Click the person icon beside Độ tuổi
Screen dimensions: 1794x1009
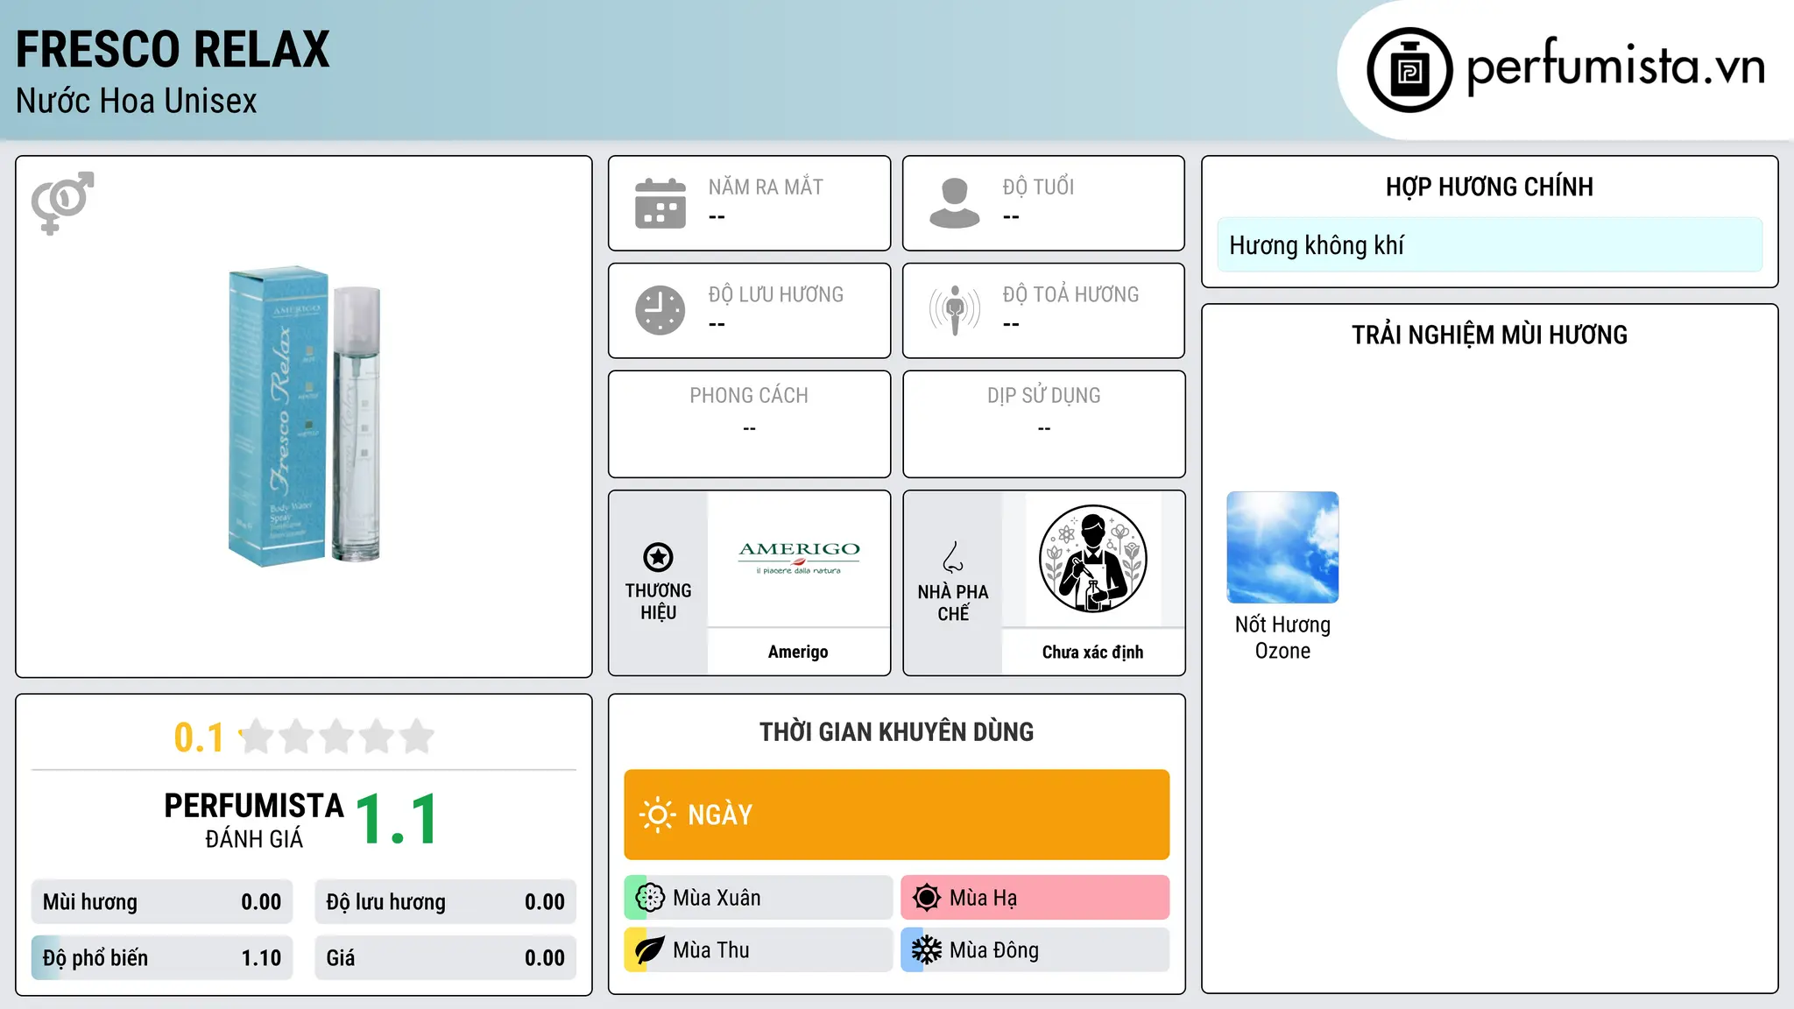[x=954, y=203]
